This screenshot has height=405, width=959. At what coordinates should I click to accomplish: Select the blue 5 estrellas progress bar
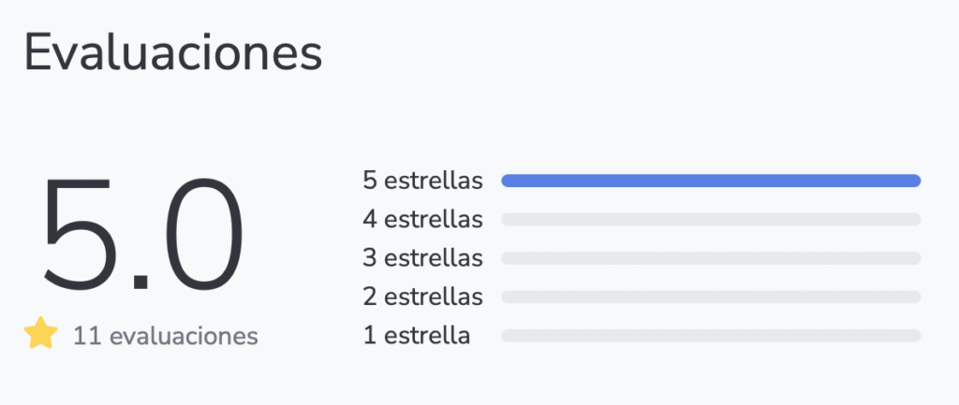pyautogui.click(x=711, y=181)
